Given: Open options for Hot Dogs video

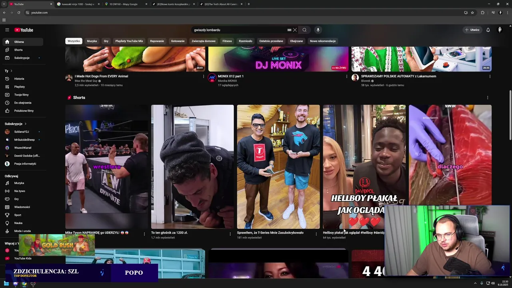Looking at the screenshot, I should click(x=203, y=76).
